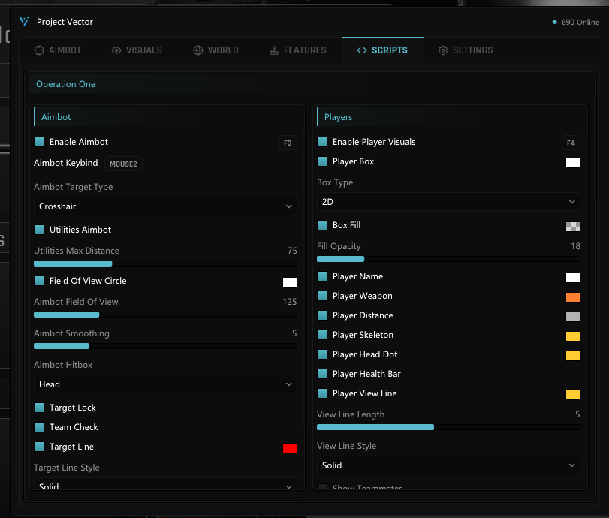Click the 'Players' panel header
609x518 pixels.
338,117
